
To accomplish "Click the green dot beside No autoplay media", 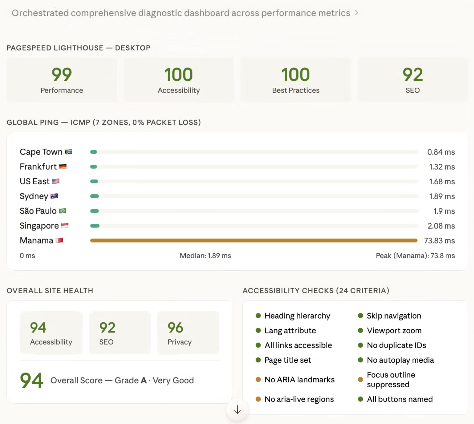I will pos(361,360).
